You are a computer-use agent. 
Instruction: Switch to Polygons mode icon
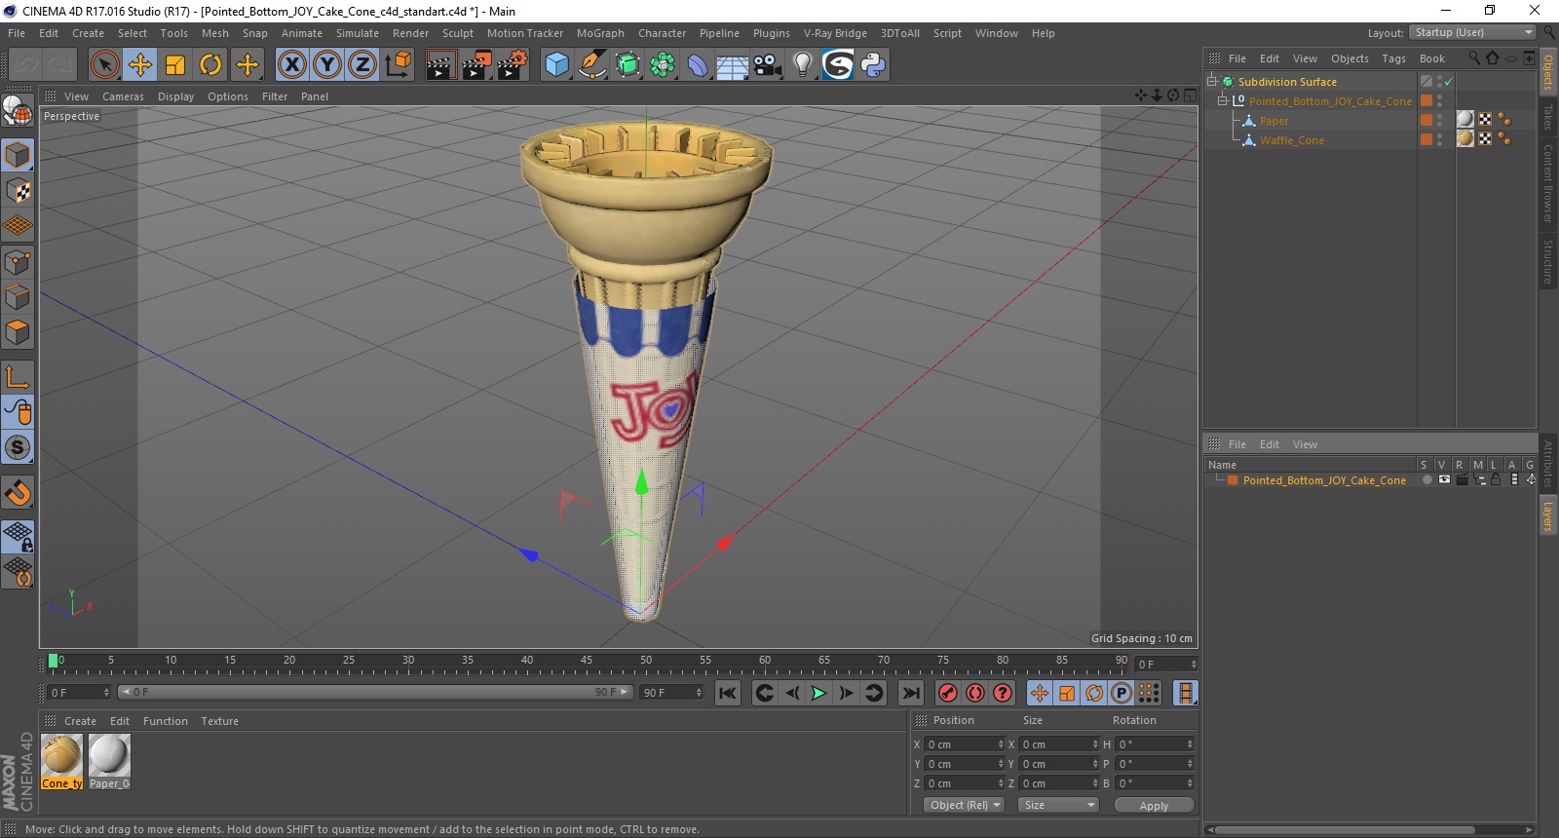click(x=18, y=332)
